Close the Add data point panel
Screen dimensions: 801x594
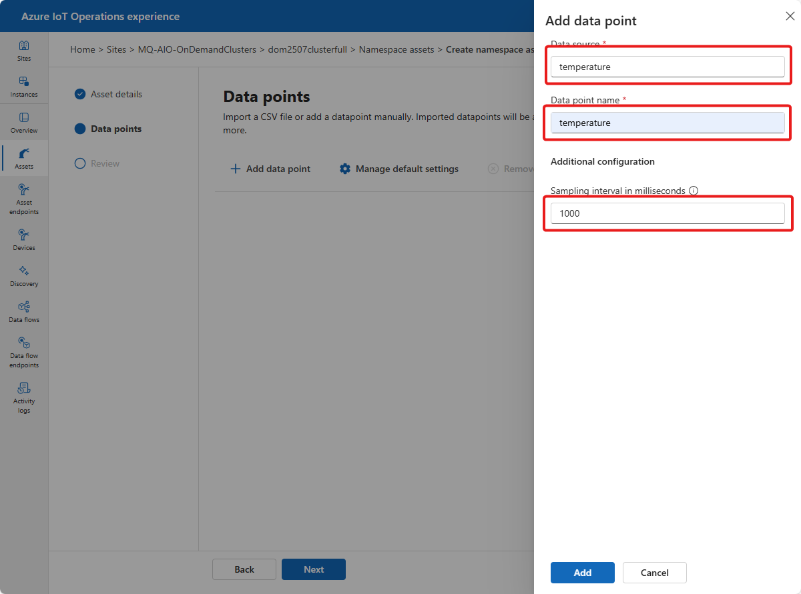click(790, 16)
